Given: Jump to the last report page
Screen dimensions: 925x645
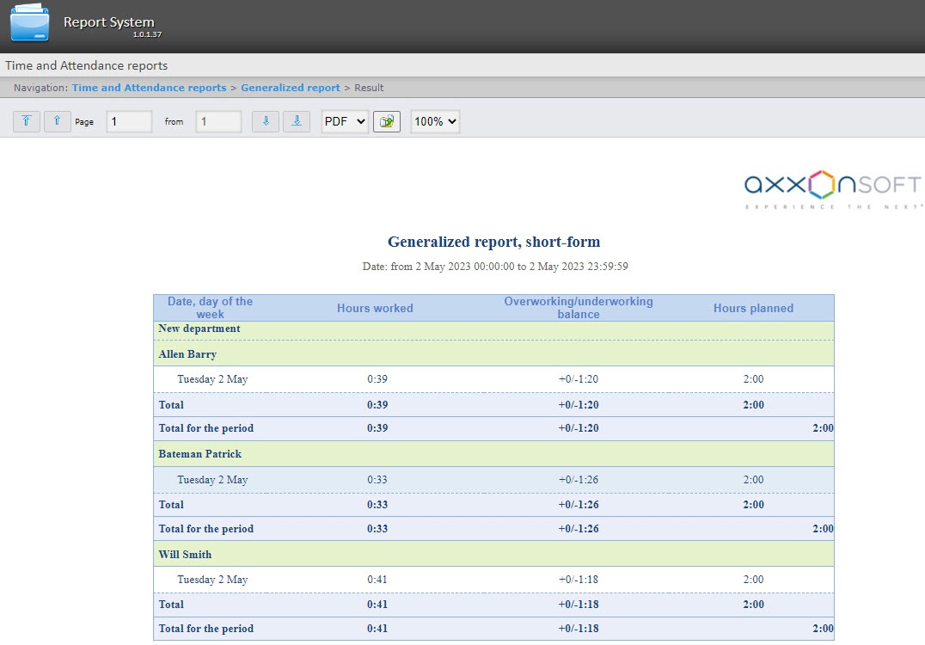Looking at the screenshot, I should 296,122.
